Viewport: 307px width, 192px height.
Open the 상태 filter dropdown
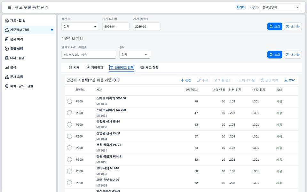[135, 55]
